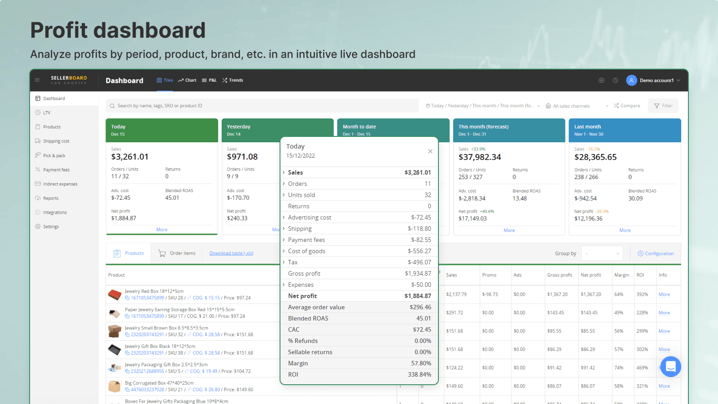The image size is (718, 404).
Task: Open the All sales channels dropdown
Action: tap(577, 106)
